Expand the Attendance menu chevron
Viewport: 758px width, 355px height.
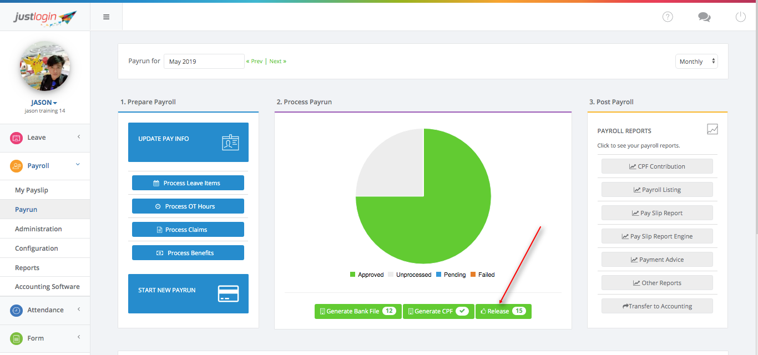click(x=79, y=310)
